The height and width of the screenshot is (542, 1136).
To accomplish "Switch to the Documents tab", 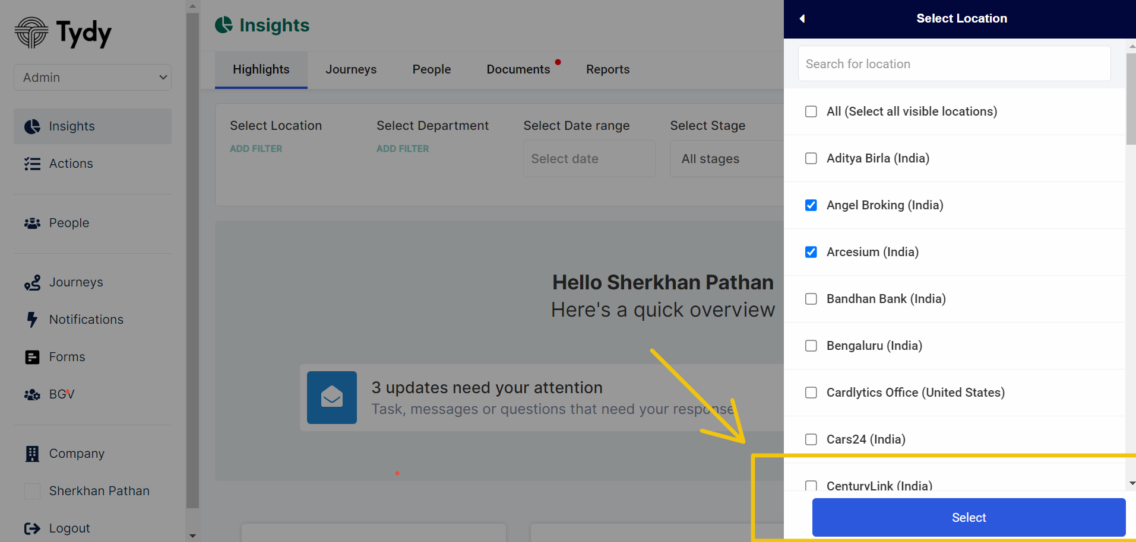I will pos(518,69).
